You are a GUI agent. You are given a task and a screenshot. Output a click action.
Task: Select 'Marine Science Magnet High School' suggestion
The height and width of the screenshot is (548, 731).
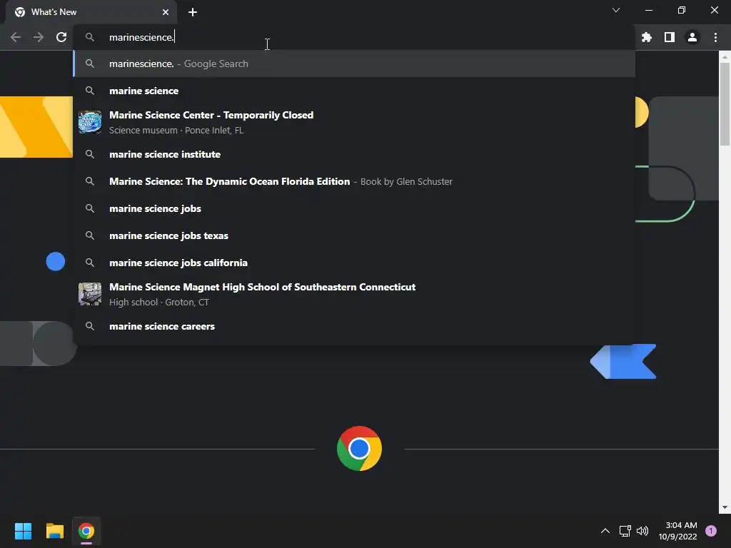354,294
